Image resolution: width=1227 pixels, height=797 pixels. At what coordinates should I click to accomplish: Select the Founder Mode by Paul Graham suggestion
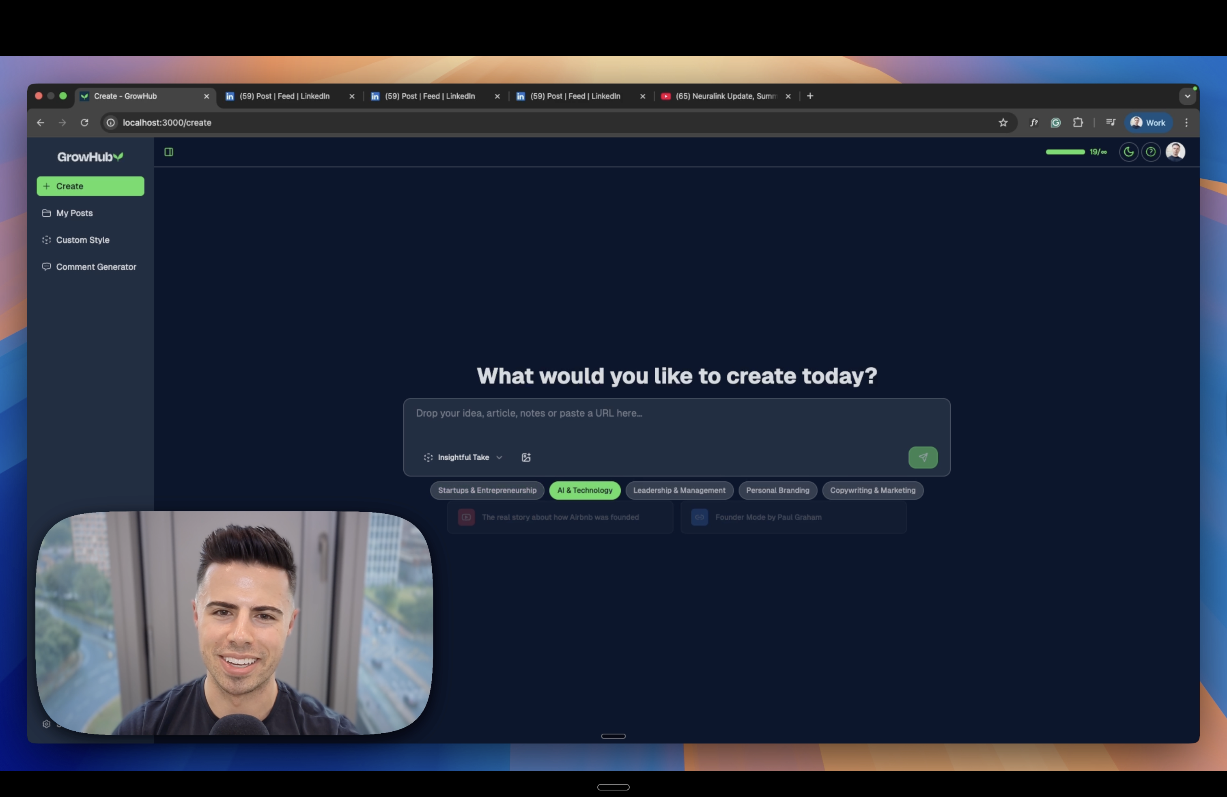pyautogui.click(x=768, y=517)
